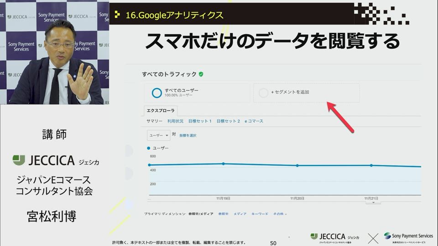Expand the その他 dimension dropdown

coord(280,214)
